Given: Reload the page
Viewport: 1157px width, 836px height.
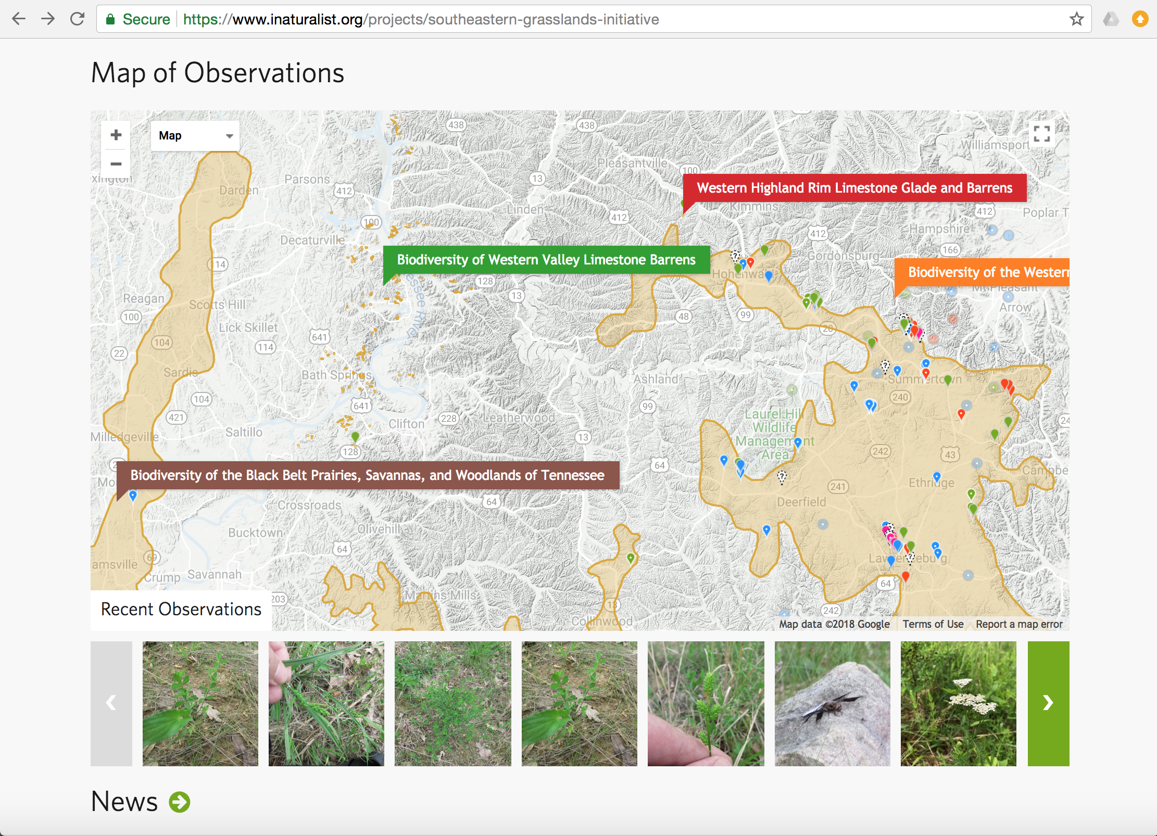Looking at the screenshot, I should [78, 19].
